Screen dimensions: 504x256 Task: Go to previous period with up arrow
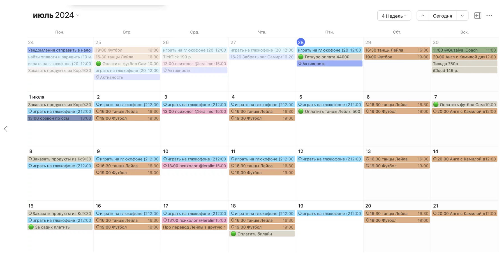pos(423,16)
